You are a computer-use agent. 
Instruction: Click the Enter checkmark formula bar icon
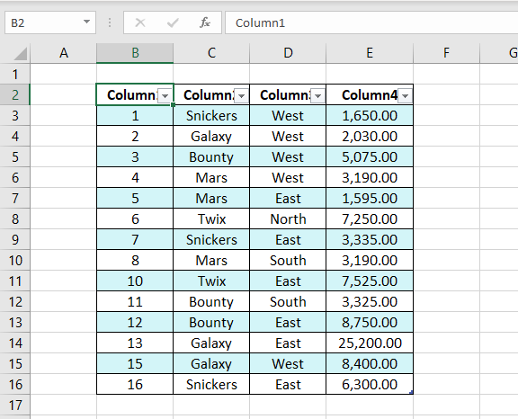[x=173, y=22]
